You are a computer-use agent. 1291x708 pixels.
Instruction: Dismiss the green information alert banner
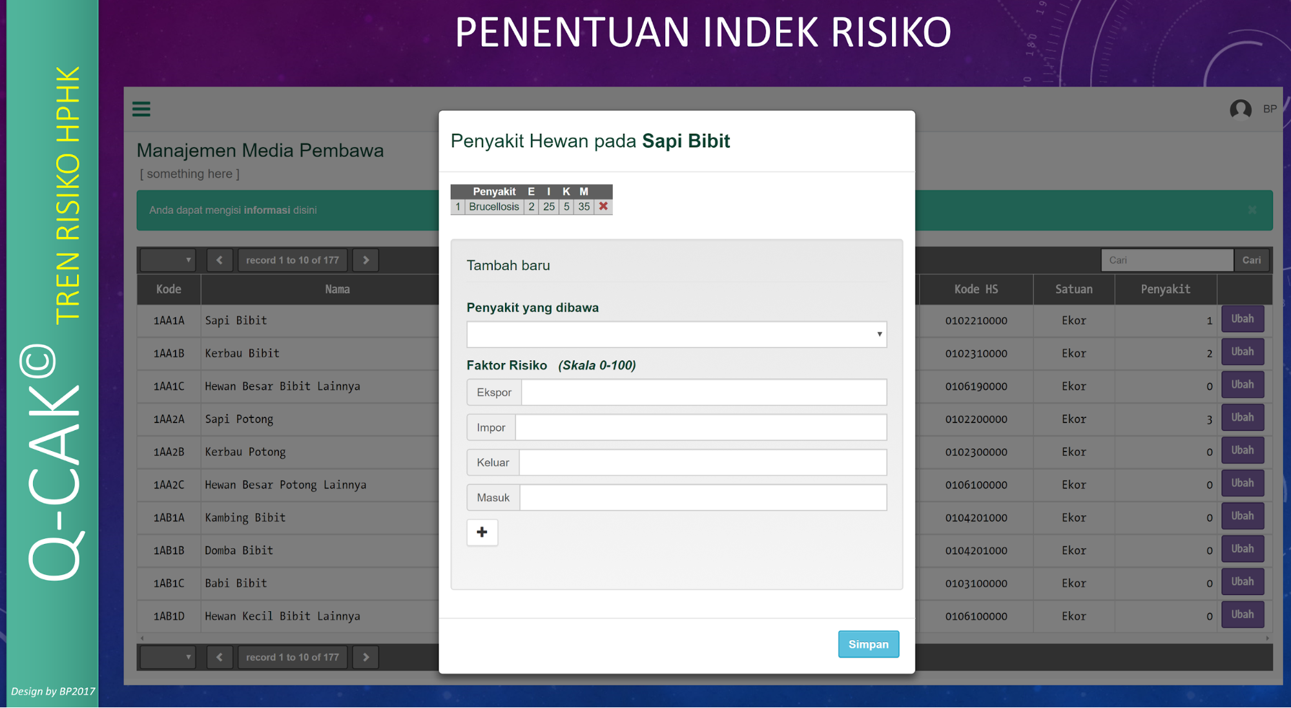pyautogui.click(x=1252, y=210)
